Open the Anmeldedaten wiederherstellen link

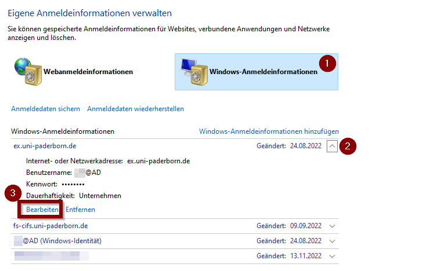tap(135, 109)
